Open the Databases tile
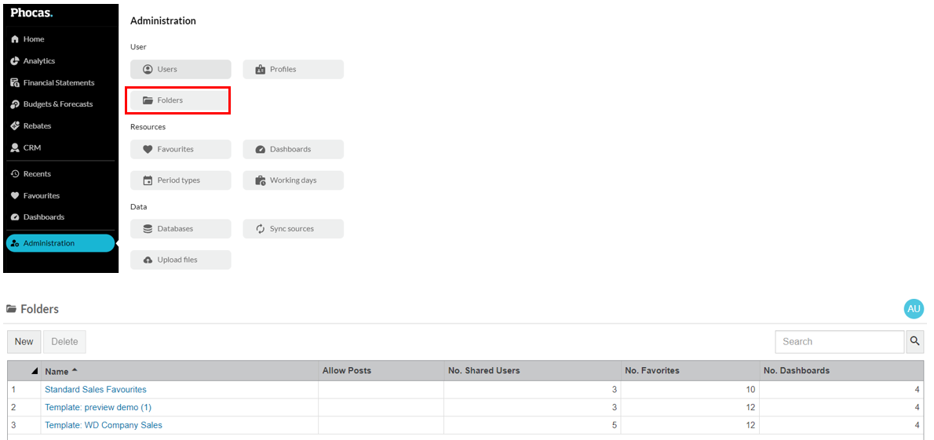The height and width of the screenshot is (440, 934). (x=181, y=229)
